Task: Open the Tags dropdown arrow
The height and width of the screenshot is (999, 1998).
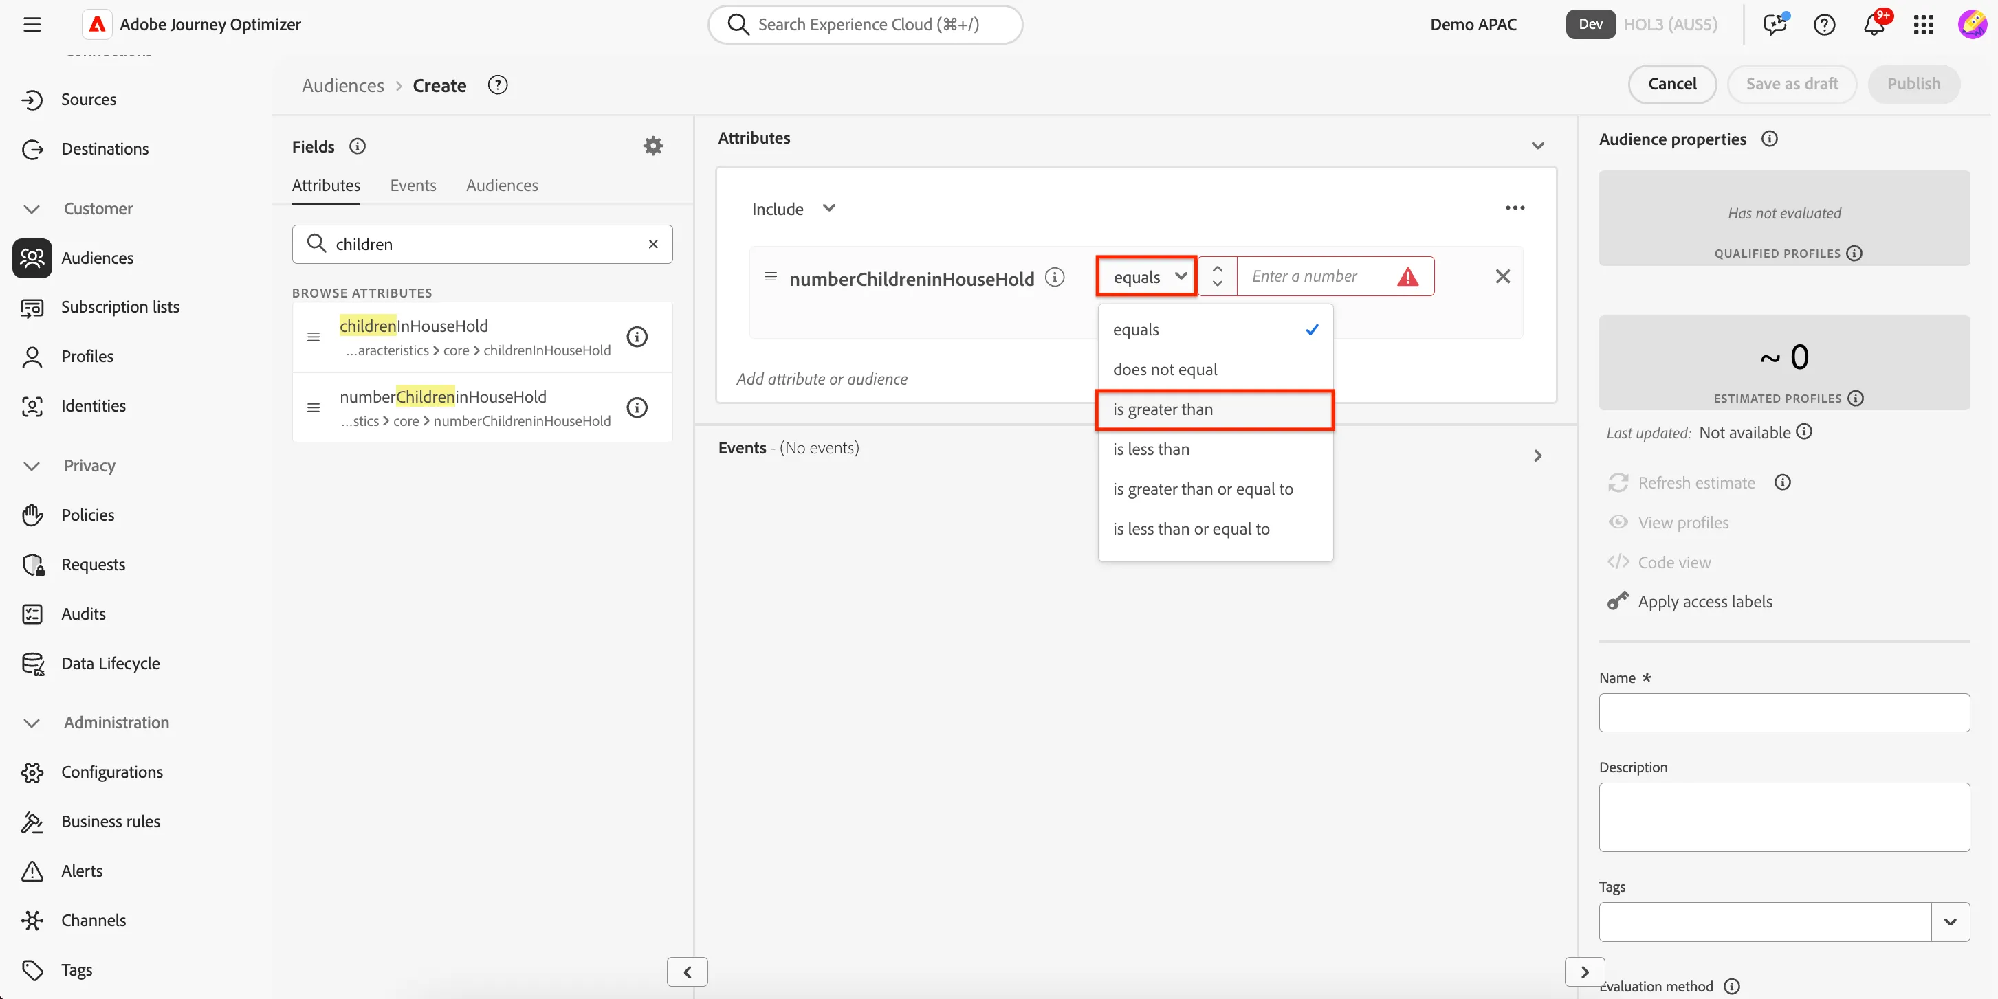Action: (1950, 922)
